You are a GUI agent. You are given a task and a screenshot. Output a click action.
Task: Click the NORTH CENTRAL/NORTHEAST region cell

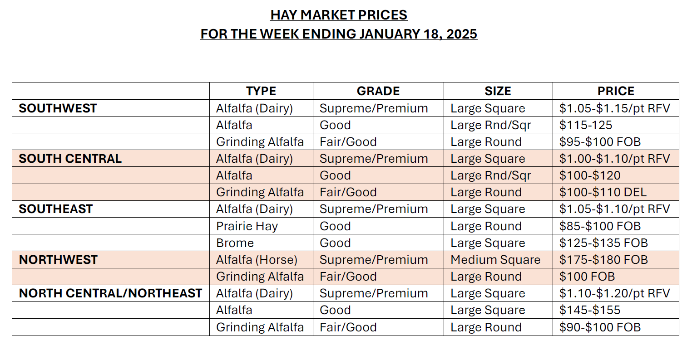[x=110, y=293]
